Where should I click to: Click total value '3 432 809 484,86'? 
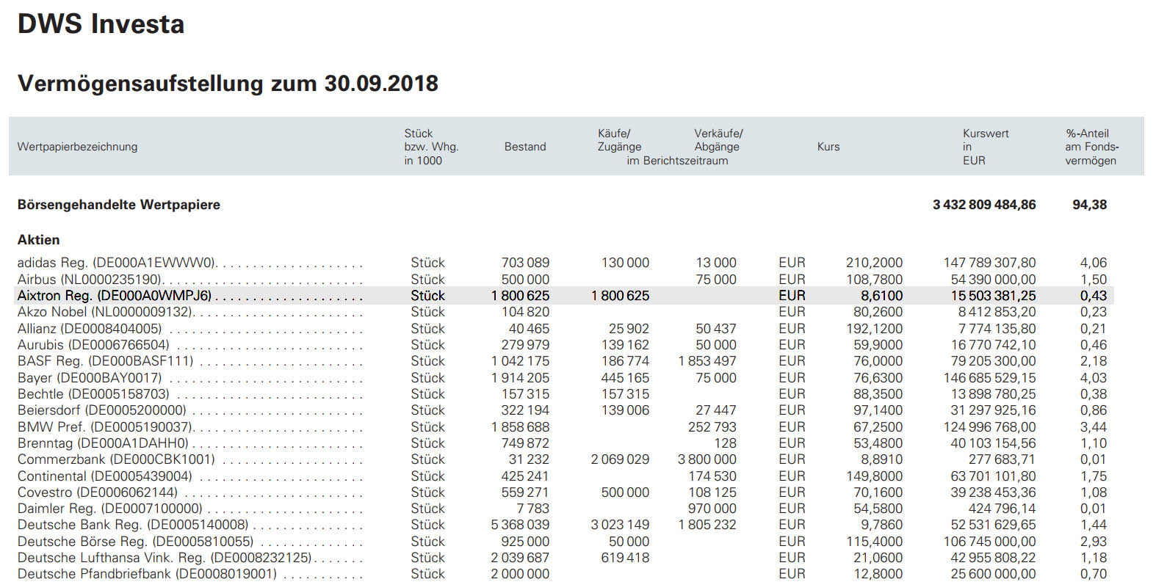coord(984,205)
